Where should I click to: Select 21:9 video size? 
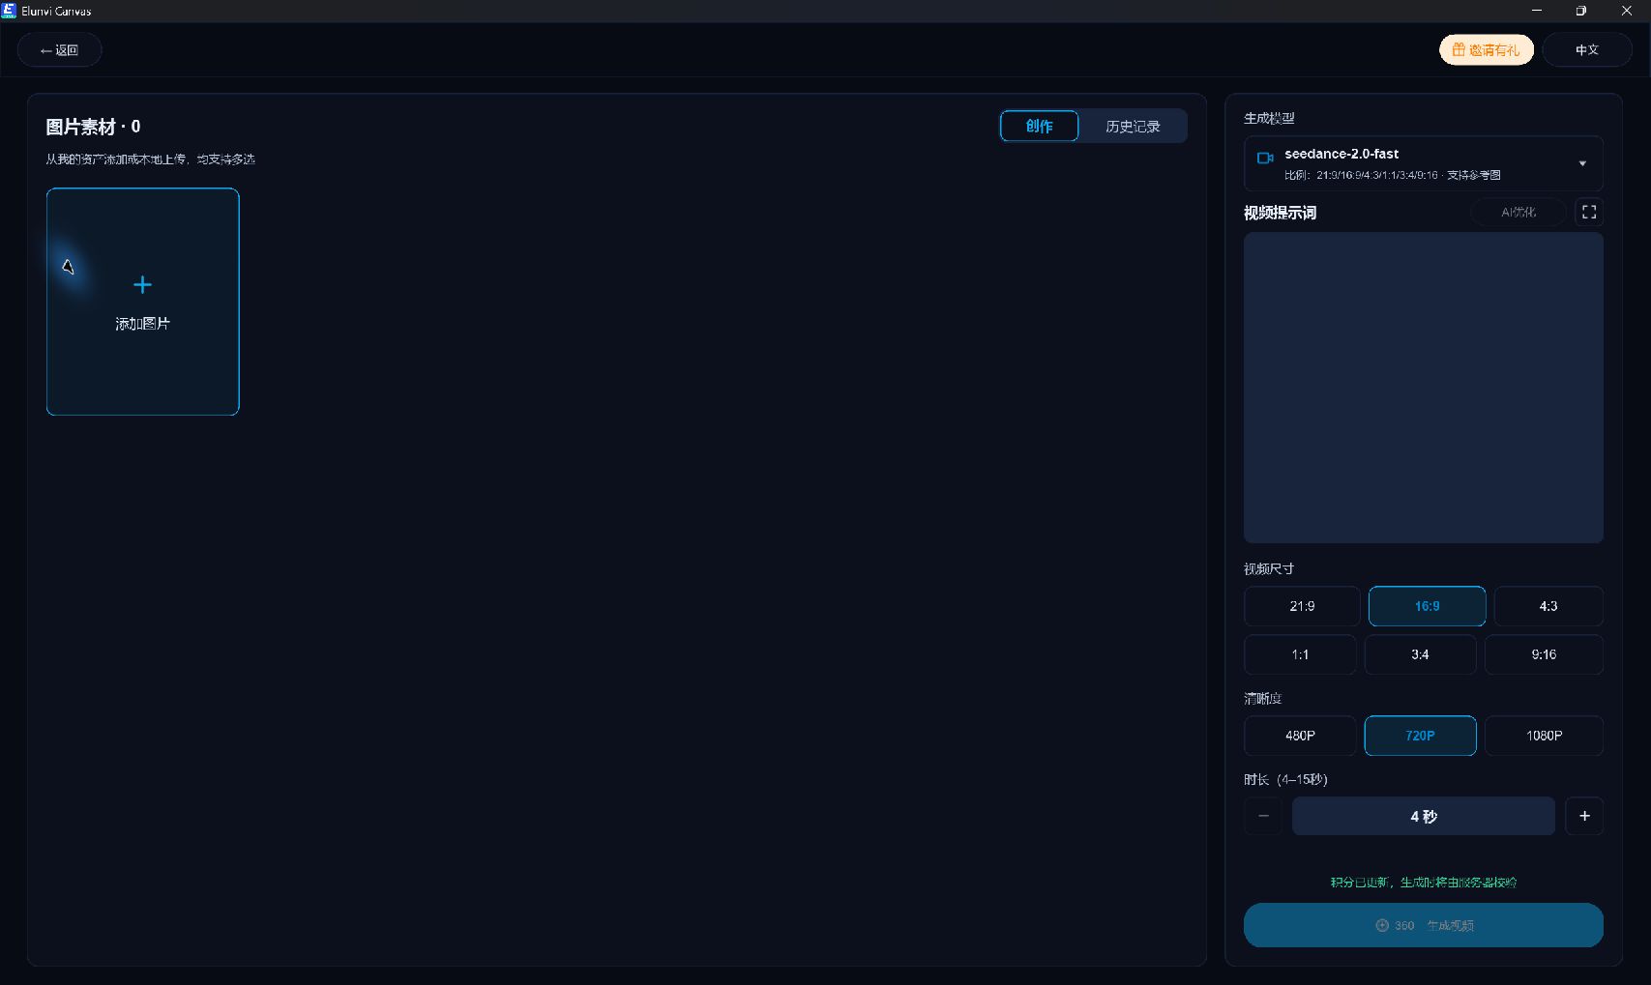[1302, 606]
